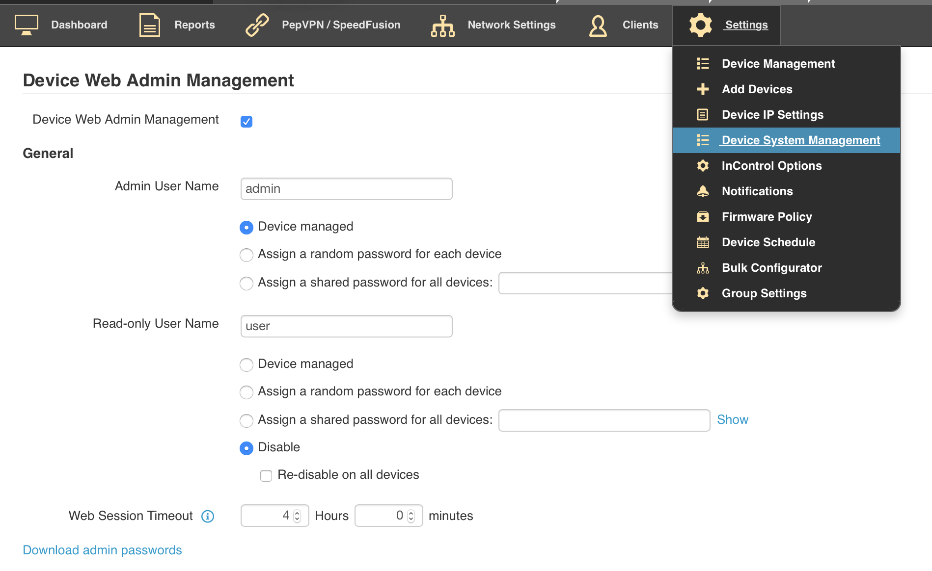Open Device System Management
The width and height of the screenshot is (932, 571).
coord(800,140)
